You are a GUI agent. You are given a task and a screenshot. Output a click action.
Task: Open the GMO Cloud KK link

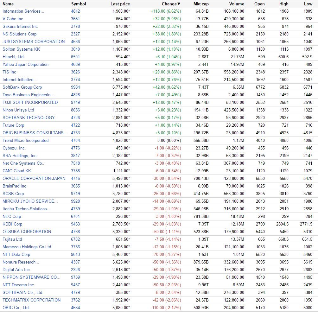coord(17,171)
